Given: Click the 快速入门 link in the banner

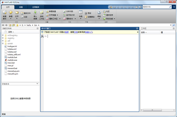Looking at the screenshot, I should (x=89, y=32).
